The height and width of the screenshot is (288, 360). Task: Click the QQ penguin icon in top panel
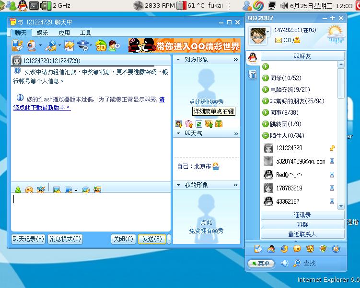pyautogui.click(x=23, y=5)
